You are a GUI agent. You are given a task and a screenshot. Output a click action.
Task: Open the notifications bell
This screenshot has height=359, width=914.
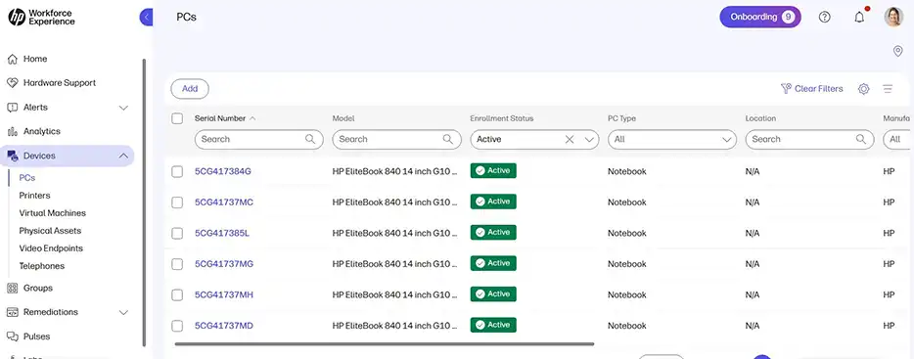click(x=859, y=17)
